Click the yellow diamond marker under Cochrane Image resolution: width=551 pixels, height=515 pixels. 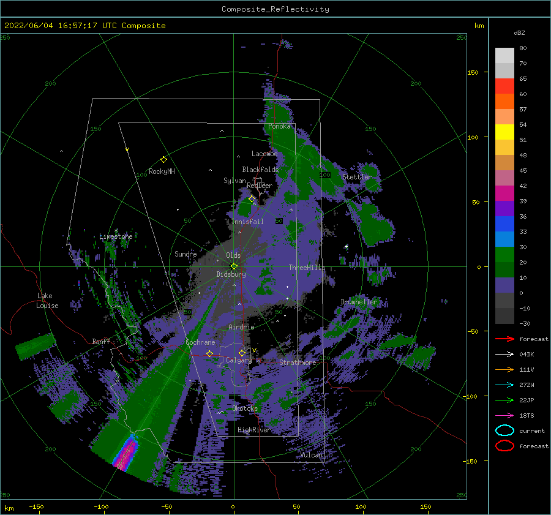[x=209, y=354]
